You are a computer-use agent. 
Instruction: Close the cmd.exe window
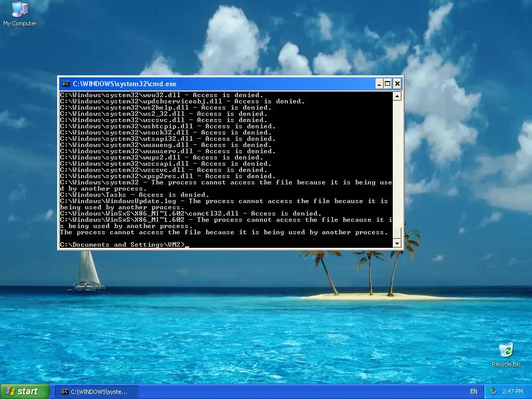point(397,84)
